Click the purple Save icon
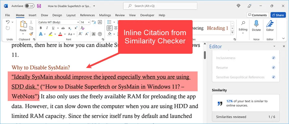 pos(39,6)
